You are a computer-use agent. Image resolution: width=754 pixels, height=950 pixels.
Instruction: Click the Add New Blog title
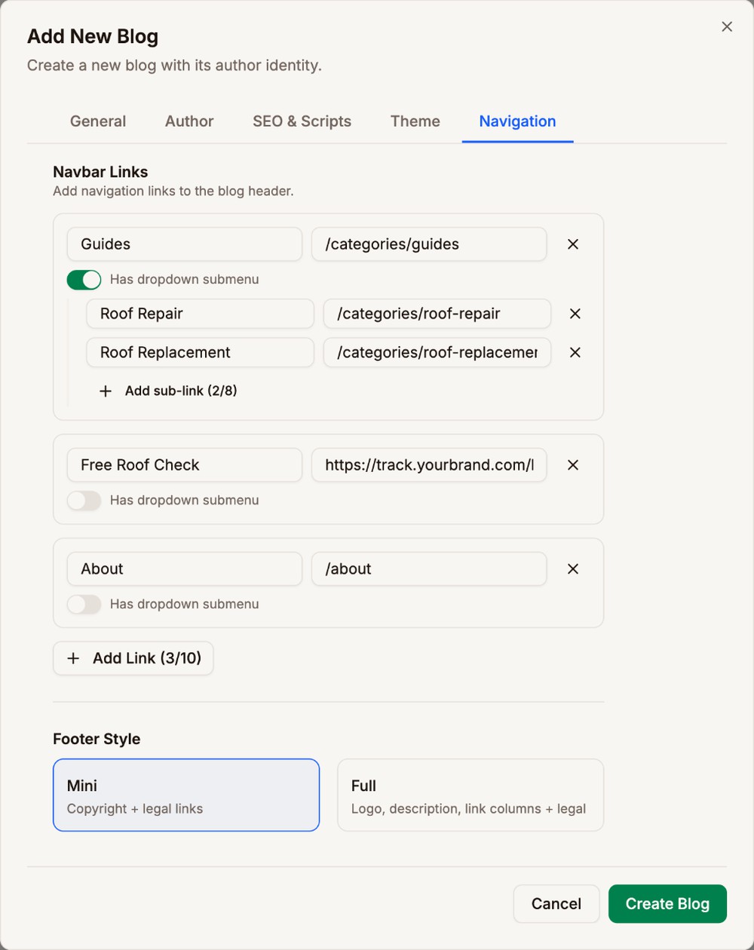pos(93,36)
